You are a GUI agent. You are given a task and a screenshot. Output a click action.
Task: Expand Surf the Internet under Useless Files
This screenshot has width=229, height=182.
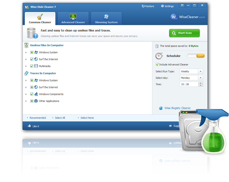pos(26,59)
